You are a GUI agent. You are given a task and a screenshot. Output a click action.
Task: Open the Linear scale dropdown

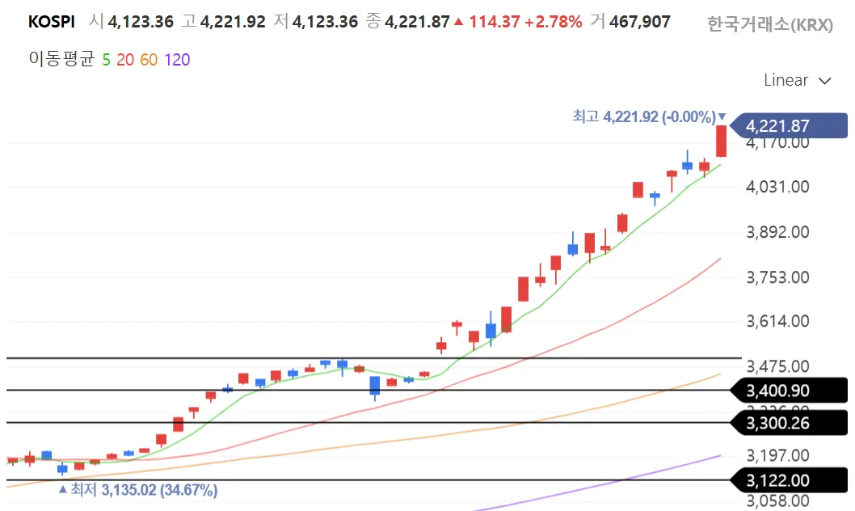(x=797, y=80)
